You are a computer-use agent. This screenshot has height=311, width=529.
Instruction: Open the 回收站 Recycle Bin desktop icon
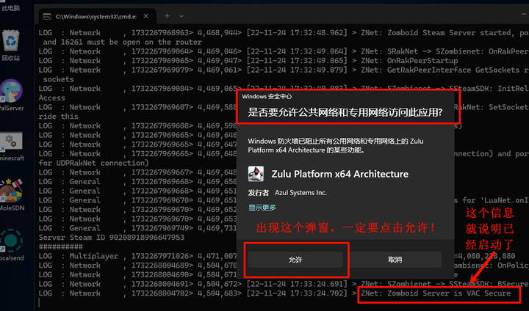(10, 45)
